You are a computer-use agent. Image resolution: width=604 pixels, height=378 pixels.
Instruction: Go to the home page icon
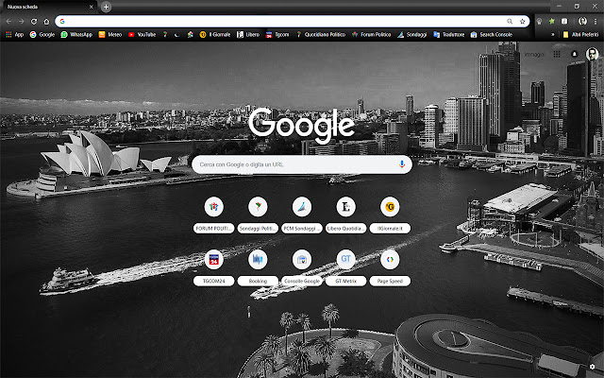coord(46,21)
